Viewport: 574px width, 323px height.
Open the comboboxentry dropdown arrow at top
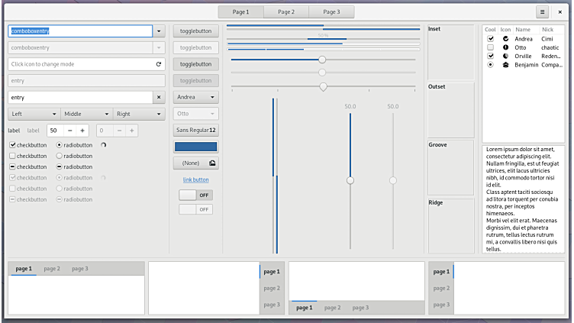point(160,31)
